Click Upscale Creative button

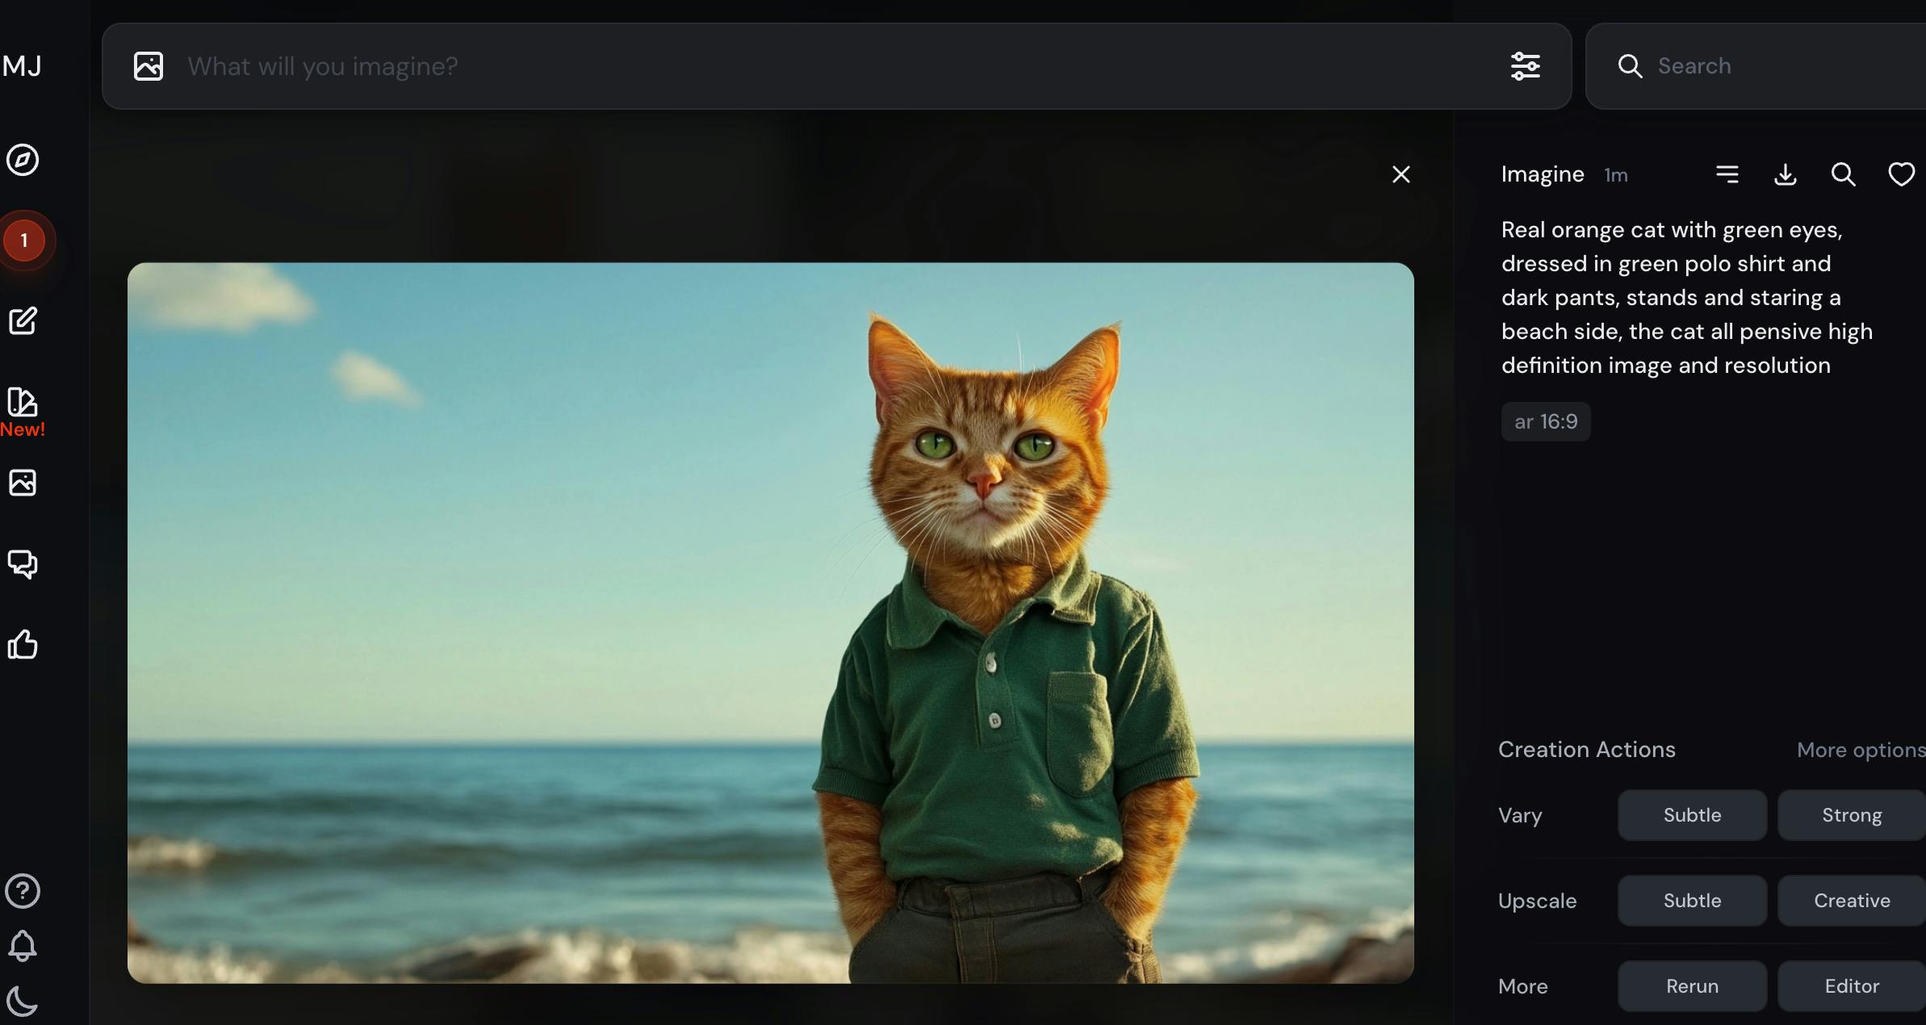click(1851, 901)
